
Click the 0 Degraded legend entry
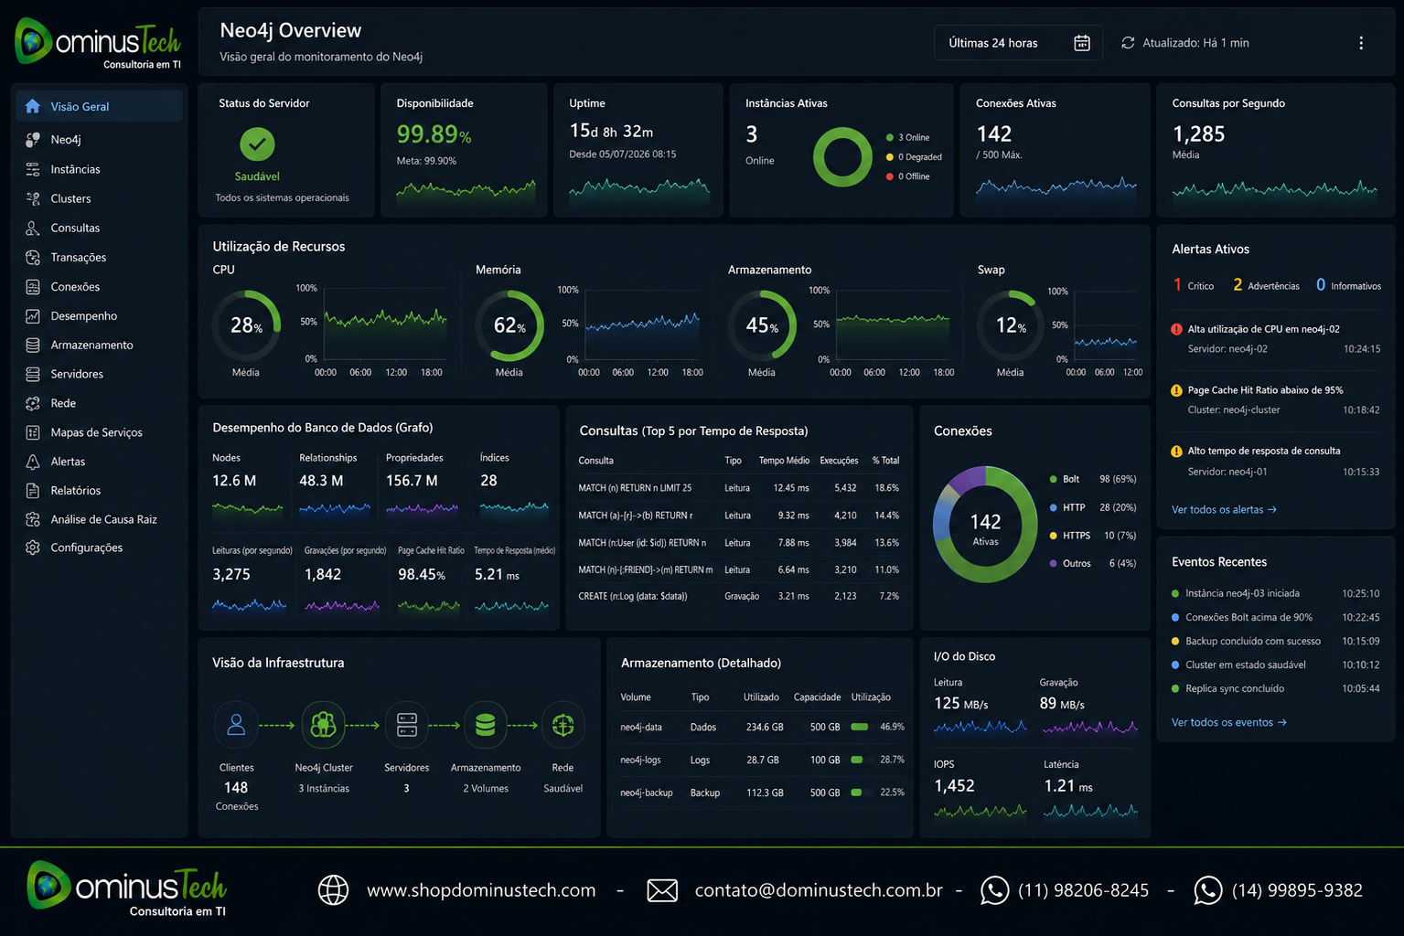(x=914, y=157)
